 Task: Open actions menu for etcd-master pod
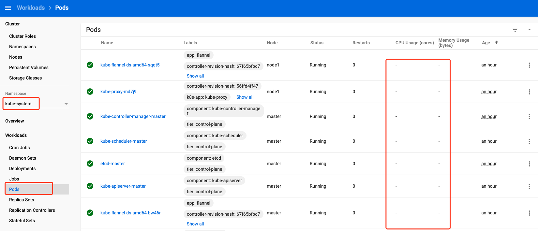click(529, 164)
